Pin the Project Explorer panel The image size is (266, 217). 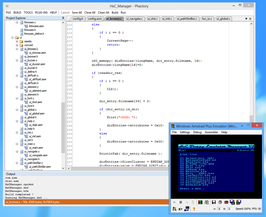coord(63,18)
